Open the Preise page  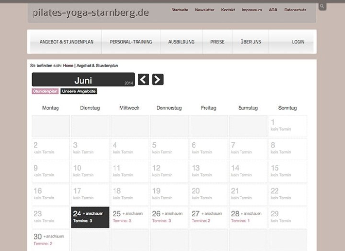217,42
